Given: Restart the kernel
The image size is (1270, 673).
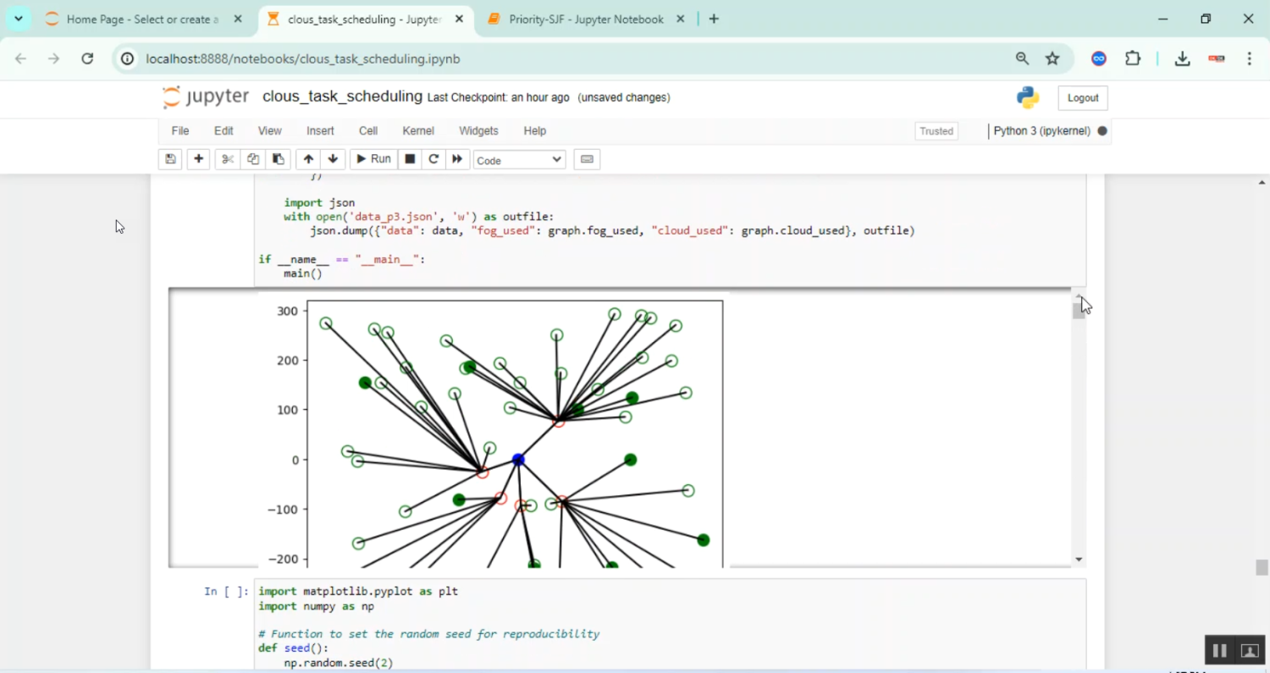Looking at the screenshot, I should 433,159.
